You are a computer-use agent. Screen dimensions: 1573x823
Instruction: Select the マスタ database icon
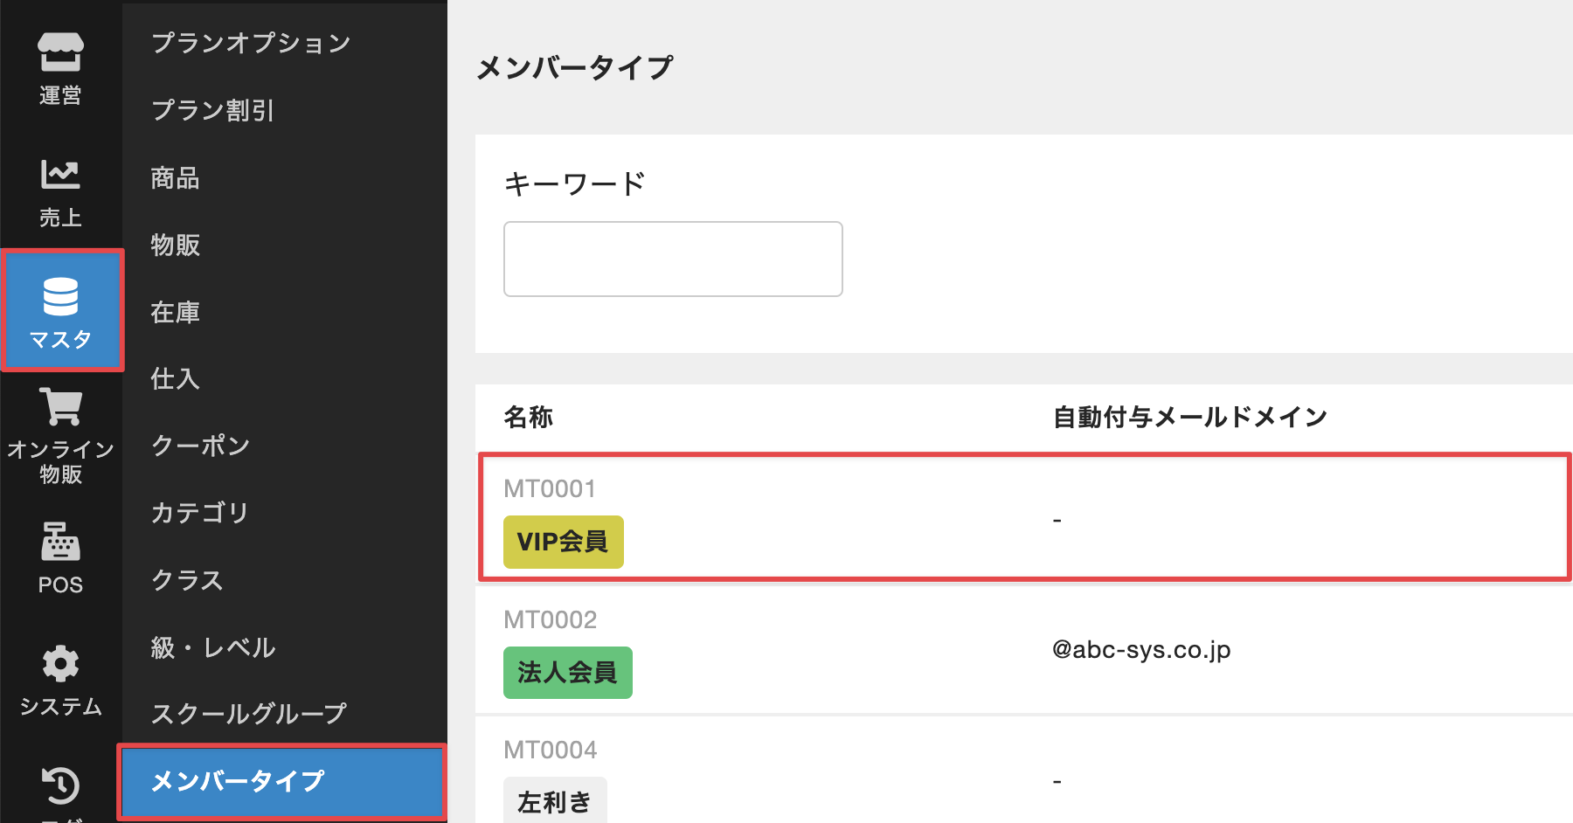[x=60, y=297]
